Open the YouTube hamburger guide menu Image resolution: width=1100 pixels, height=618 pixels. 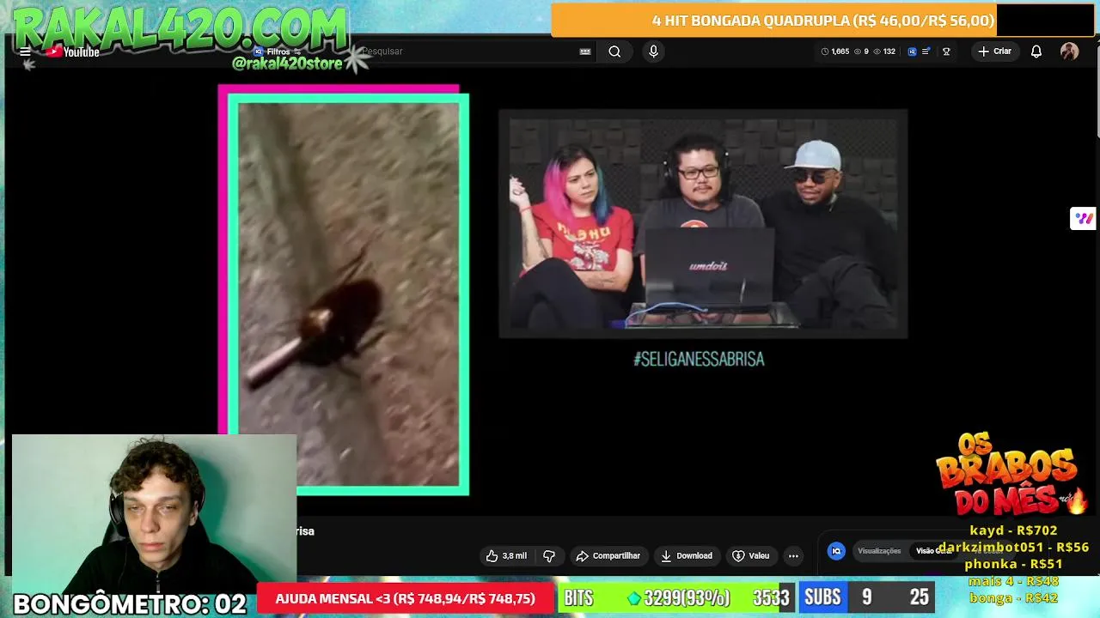click(25, 51)
